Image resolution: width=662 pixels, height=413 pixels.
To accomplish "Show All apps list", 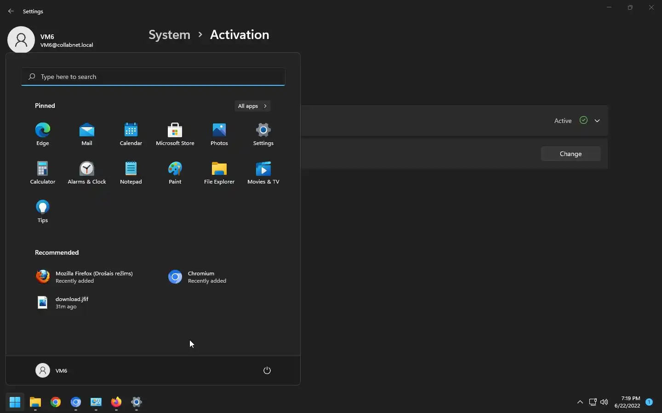I will [x=252, y=106].
